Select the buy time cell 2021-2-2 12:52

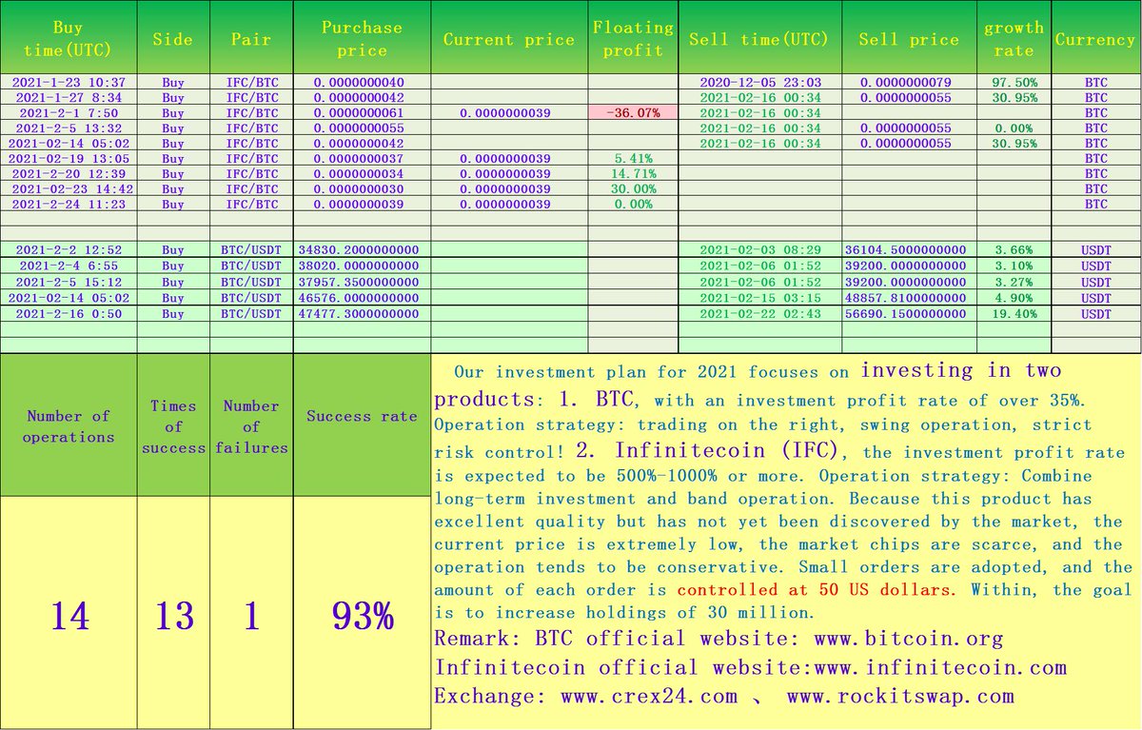[69, 249]
